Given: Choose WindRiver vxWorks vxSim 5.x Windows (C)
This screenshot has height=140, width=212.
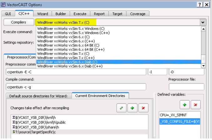Looking at the screenshot, I should point(119,29).
